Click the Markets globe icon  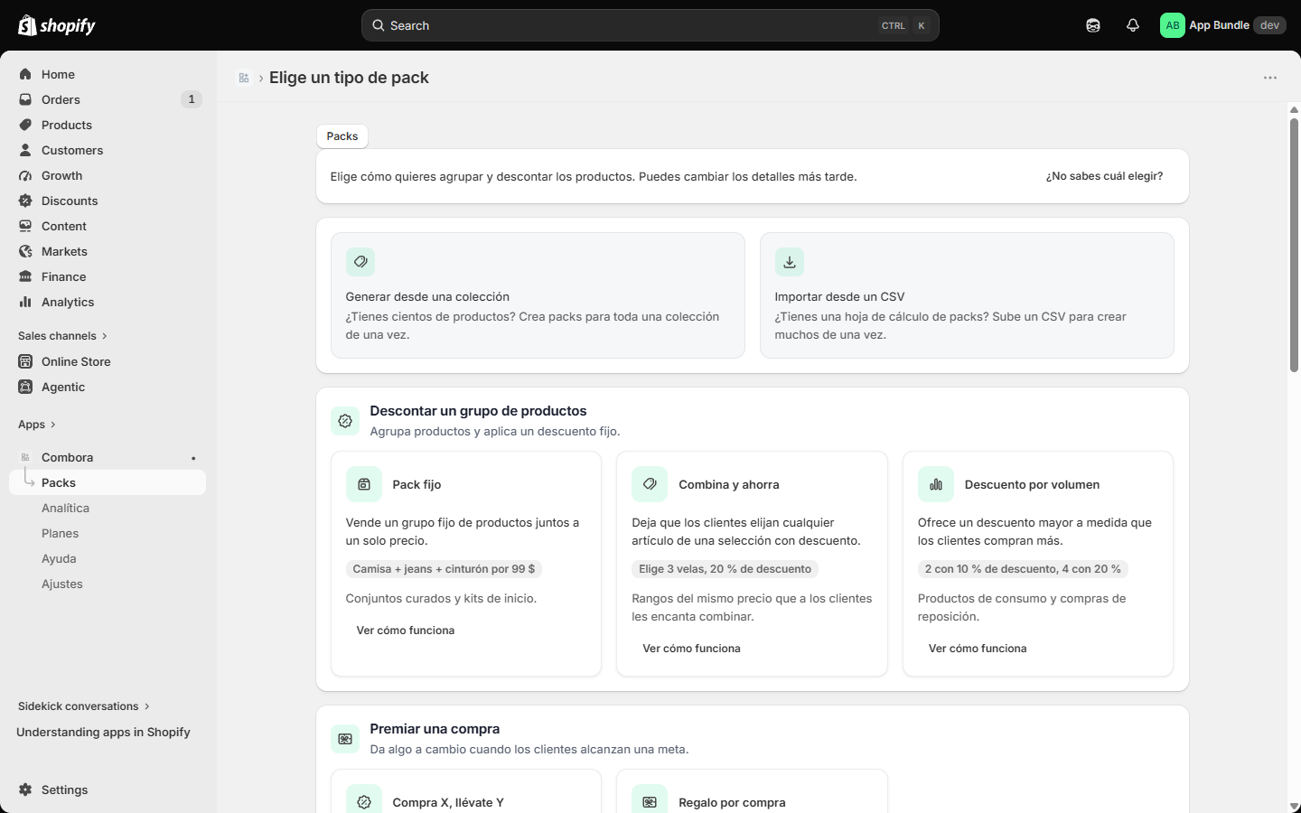coord(25,251)
